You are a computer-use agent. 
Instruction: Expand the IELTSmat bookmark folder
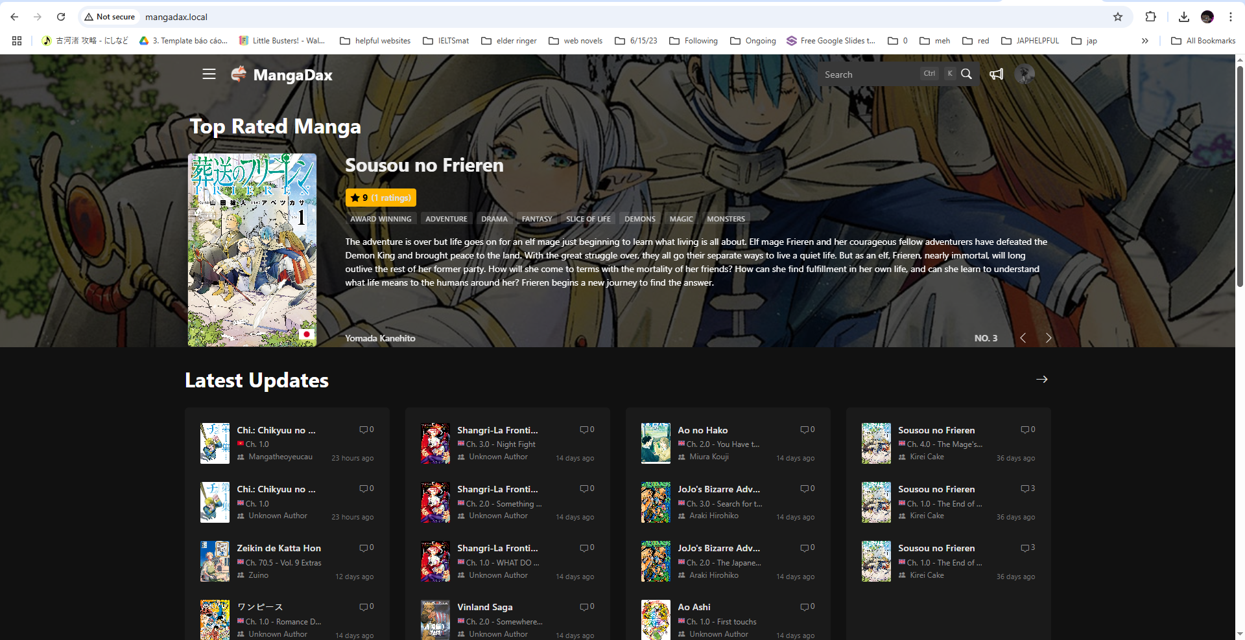tap(446, 41)
